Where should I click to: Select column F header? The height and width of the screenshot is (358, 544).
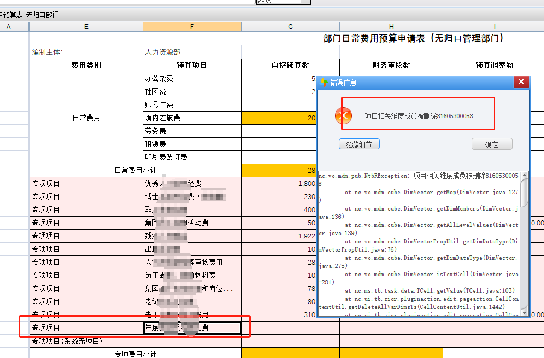pos(192,27)
